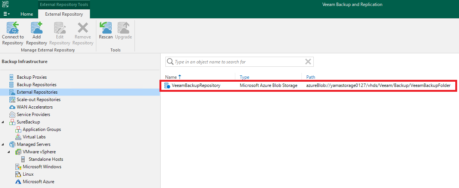This screenshot has width=459, height=188.
Task: Select the Standalone Hosts tree label
Action: click(46, 159)
